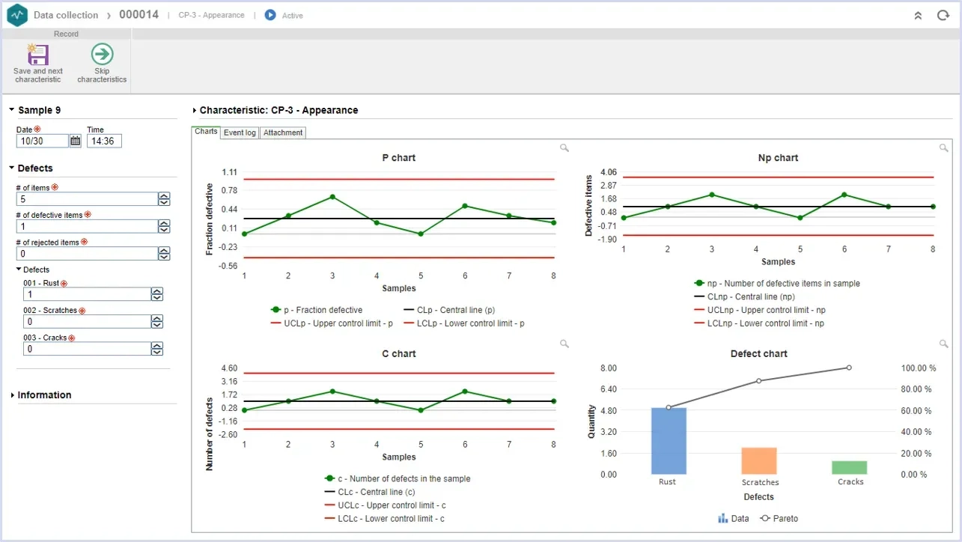962x542 pixels.
Task: Click the Save and next characteristic icon
Action: (x=37, y=55)
